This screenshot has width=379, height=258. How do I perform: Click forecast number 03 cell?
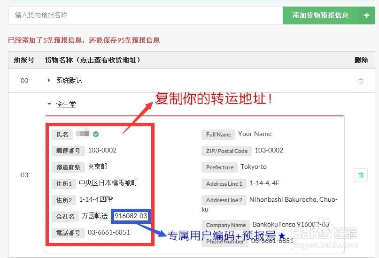pyautogui.click(x=24, y=175)
